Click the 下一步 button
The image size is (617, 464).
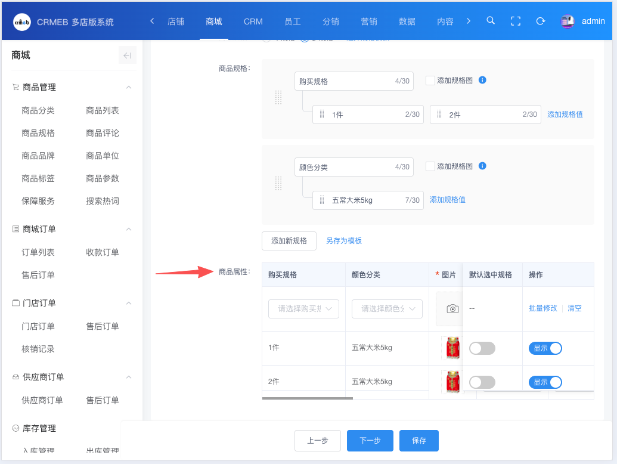(x=370, y=441)
